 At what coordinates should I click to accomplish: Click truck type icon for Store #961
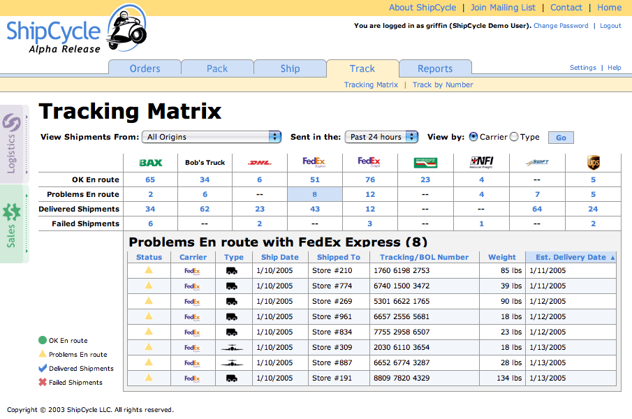tap(231, 316)
